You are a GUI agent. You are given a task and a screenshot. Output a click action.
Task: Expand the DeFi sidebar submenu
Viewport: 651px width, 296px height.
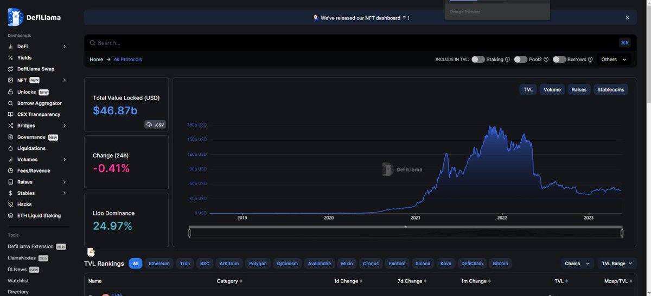(x=65, y=47)
